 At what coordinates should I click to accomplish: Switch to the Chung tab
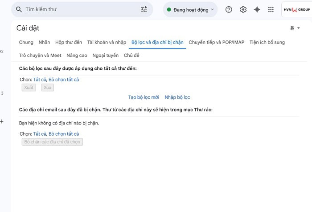(26, 42)
